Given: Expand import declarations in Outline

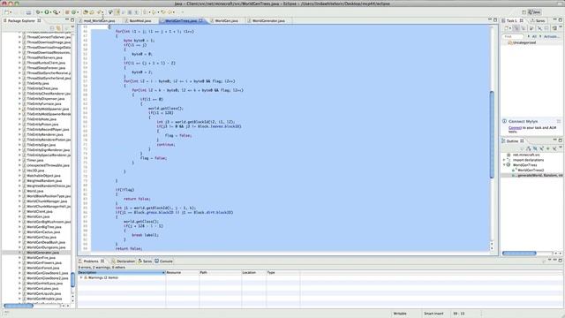Looking at the screenshot, I should click(x=504, y=160).
